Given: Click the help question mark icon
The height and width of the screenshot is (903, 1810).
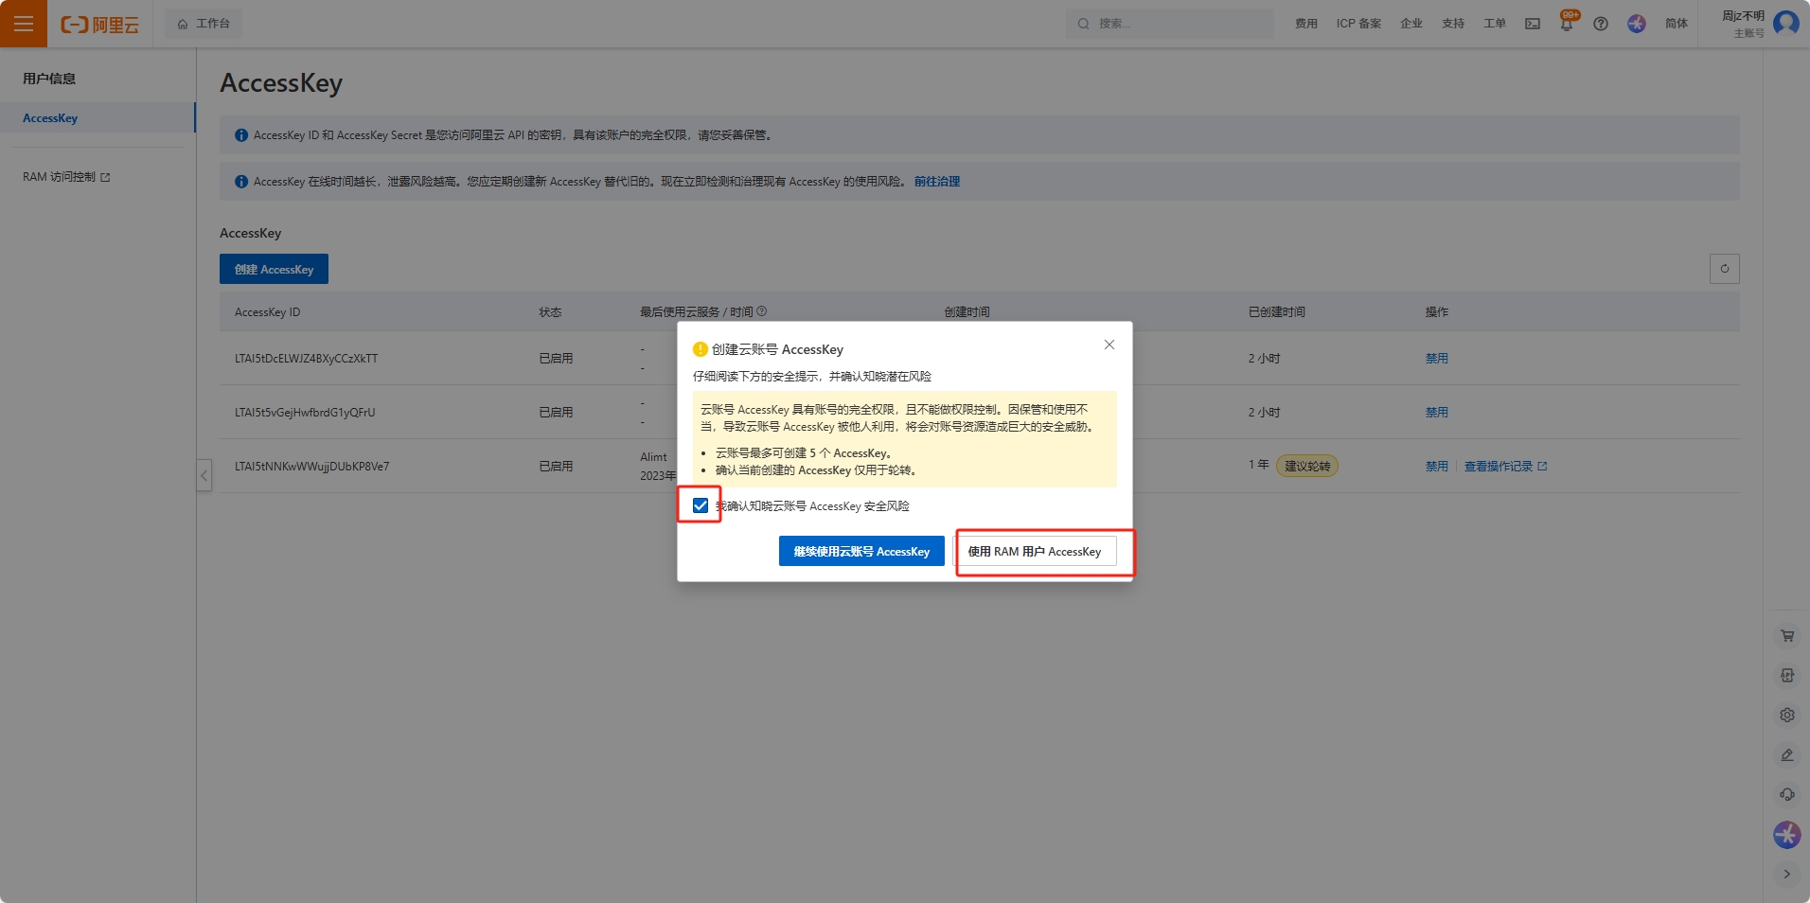Looking at the screenshot, I should click(x=1601, y=24).
